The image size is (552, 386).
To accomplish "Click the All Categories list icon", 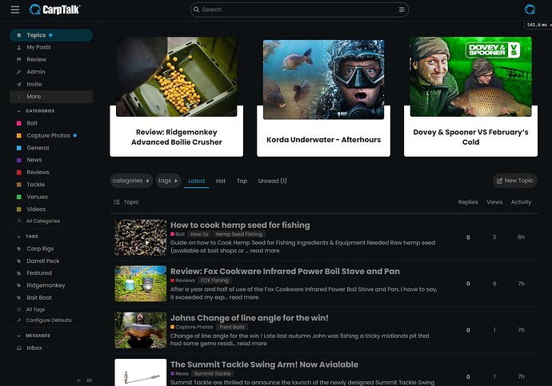I will pyautogui.click(x=19, y=221).
